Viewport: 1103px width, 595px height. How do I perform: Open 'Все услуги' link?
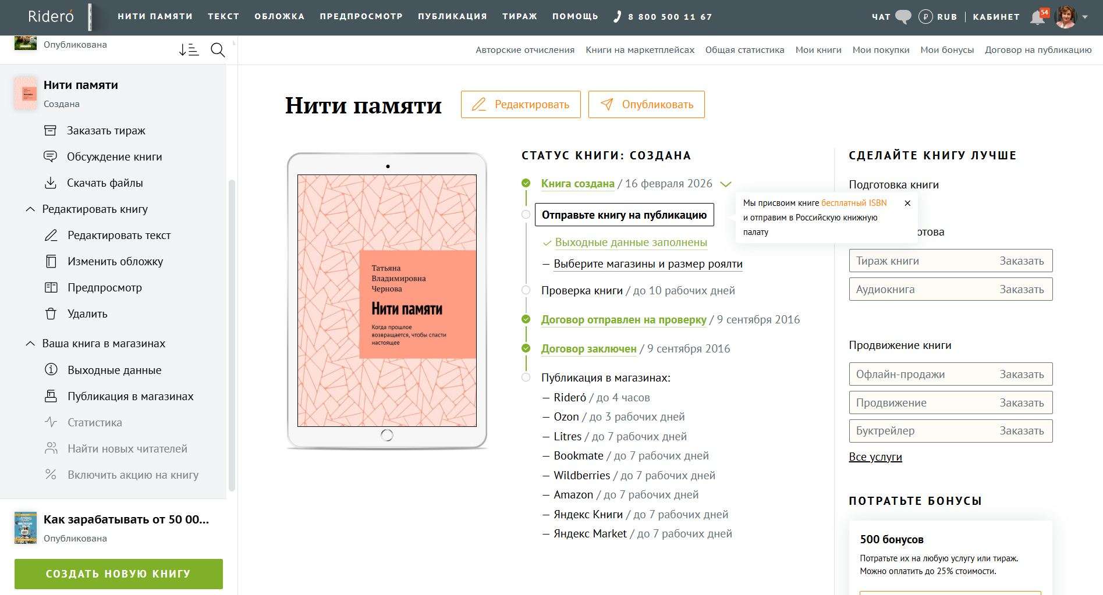click(875, 457)
